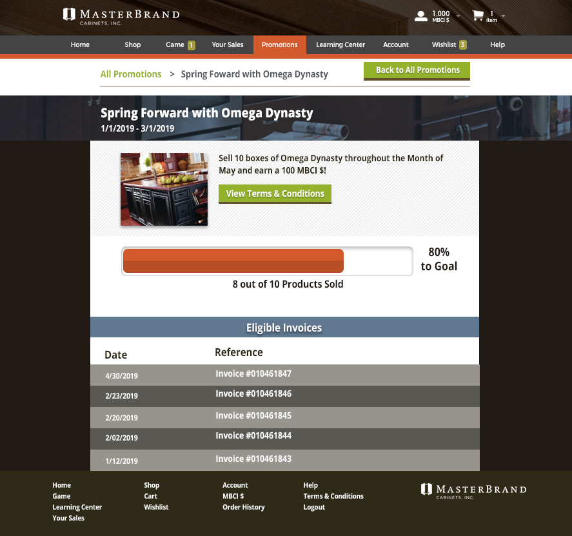
Task: Open Invoice #010461843
Action: (x=253, y=459)
